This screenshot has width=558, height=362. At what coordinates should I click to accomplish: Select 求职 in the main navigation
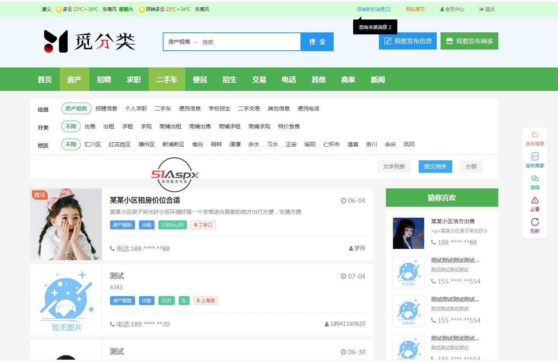[134, 80]
